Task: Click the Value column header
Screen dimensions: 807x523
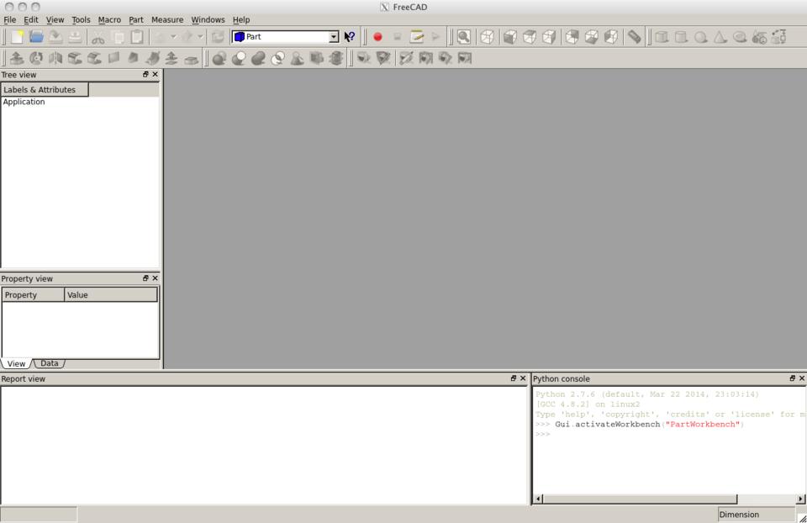Action: [x=110, y=295]
